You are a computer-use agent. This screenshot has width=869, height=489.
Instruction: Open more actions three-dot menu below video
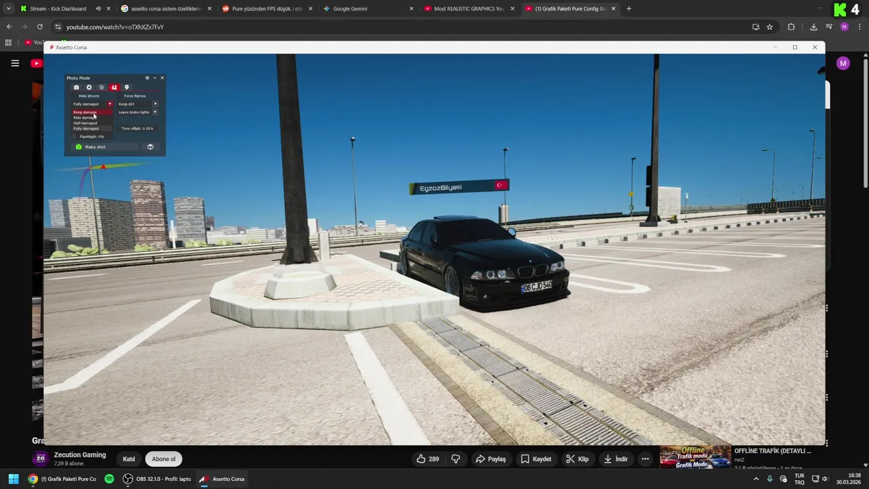click(x=645, y=459)
